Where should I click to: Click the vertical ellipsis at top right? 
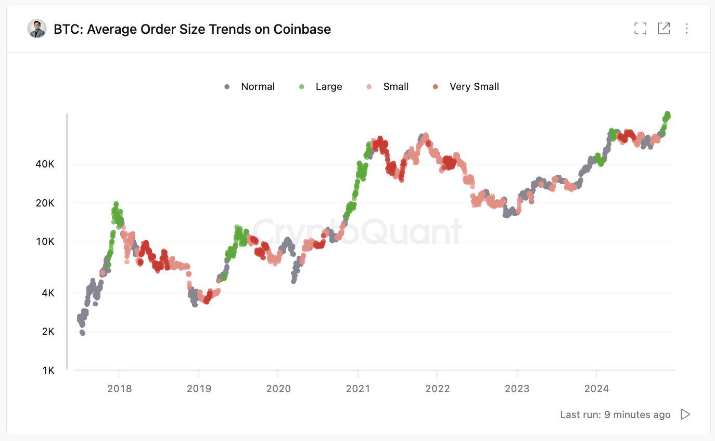(x=687, y=29)
